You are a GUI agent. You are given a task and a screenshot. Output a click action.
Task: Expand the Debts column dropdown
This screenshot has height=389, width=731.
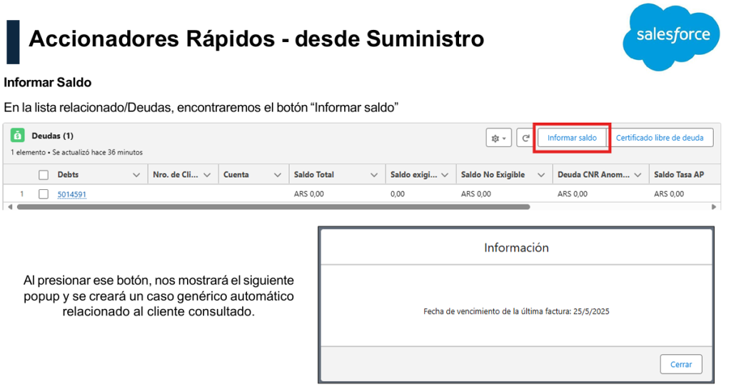pos(136,175)
